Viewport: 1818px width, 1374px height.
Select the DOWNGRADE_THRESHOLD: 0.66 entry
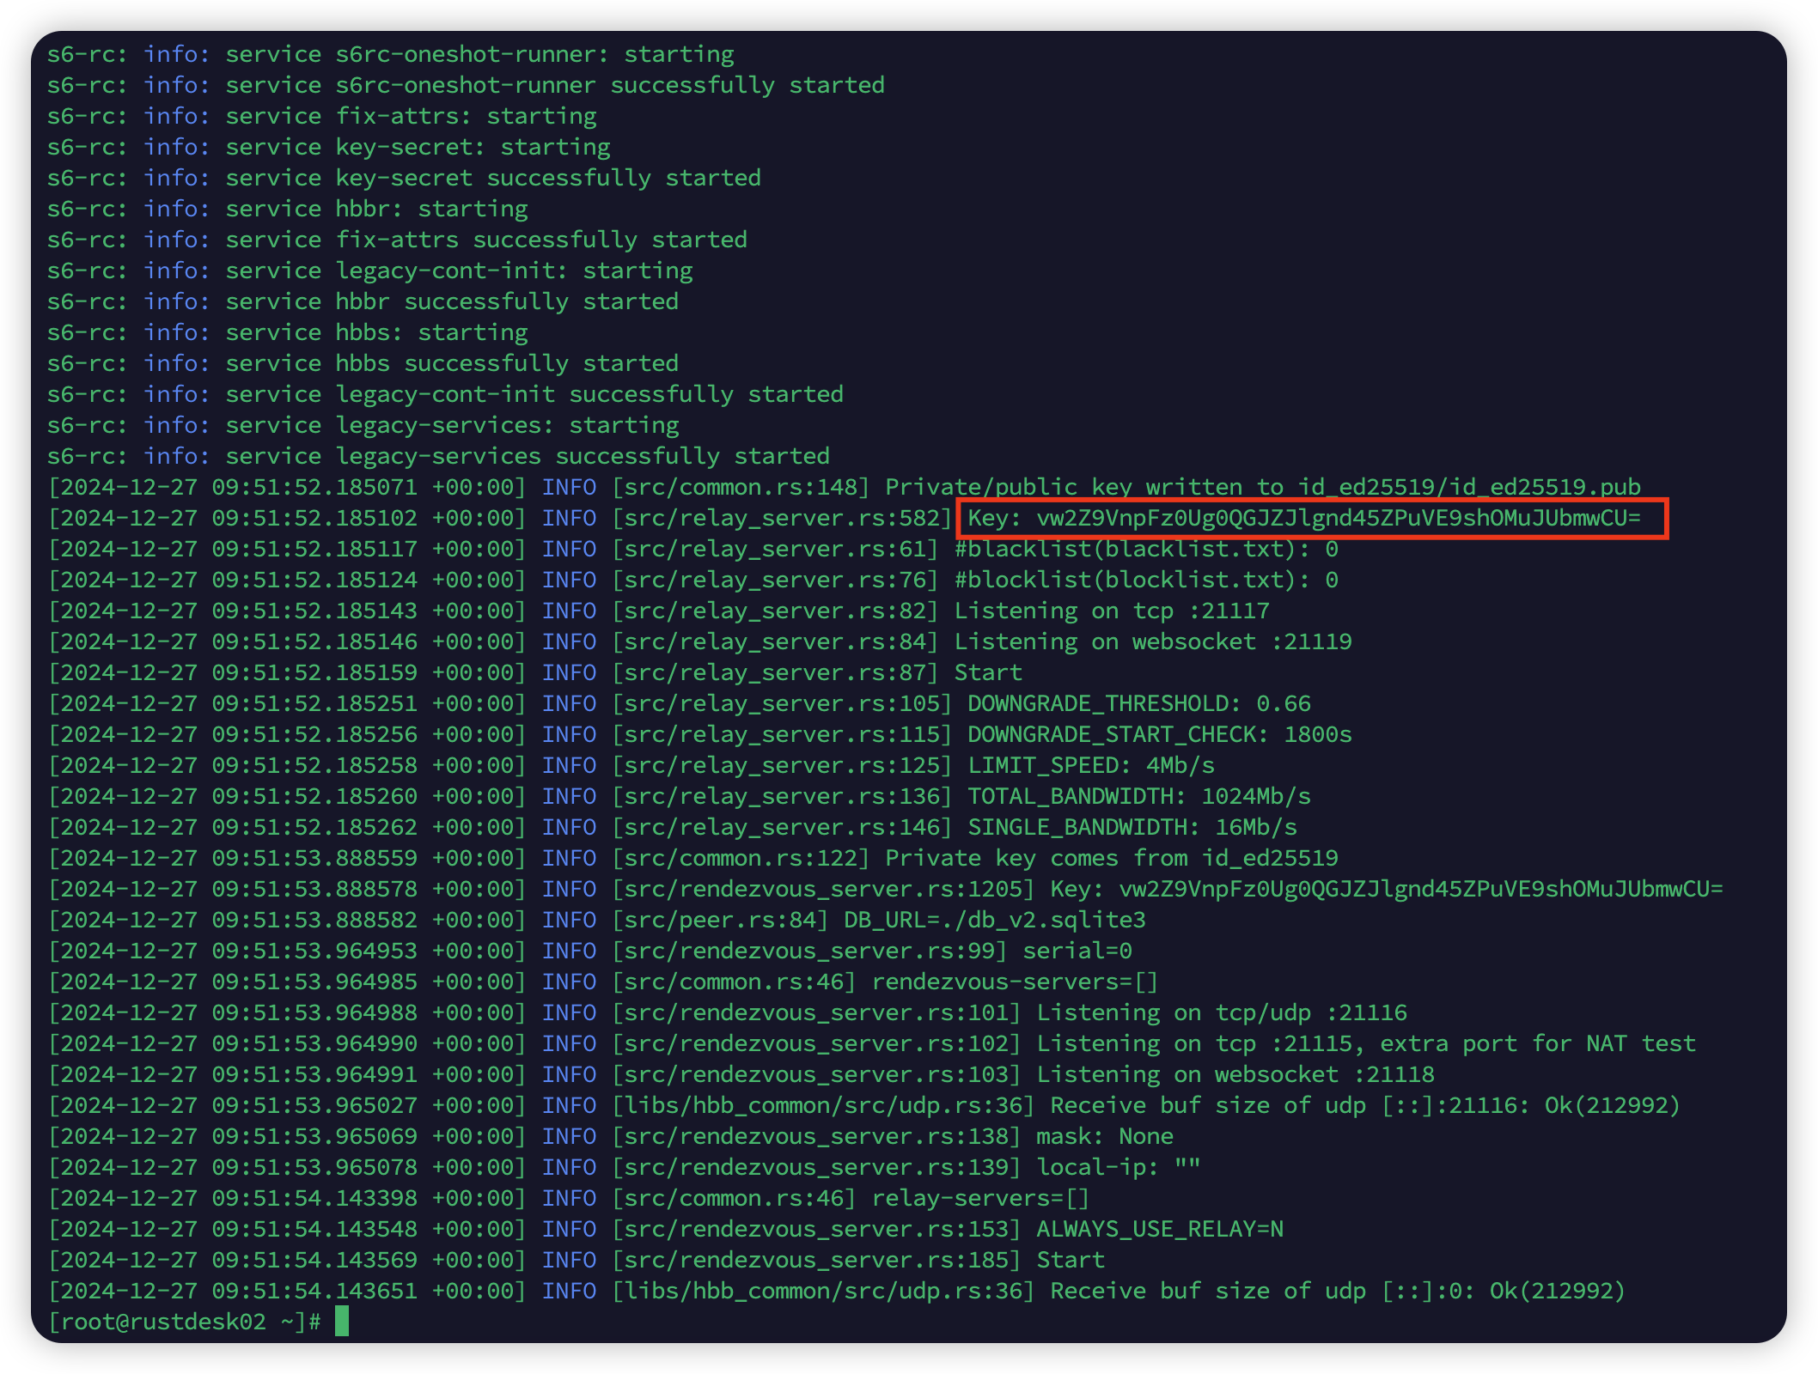[1139, 703]
